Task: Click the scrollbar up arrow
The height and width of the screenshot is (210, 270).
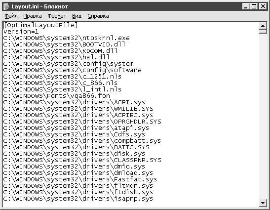Action: pyautogui.click(x=263, y=26)
